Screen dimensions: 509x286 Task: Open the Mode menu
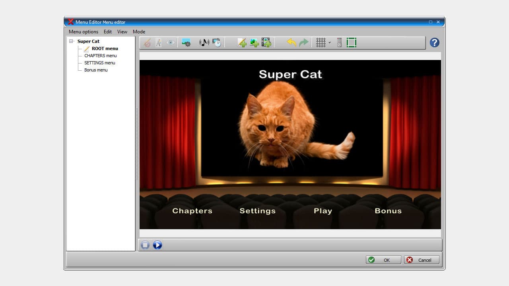tap(139, 32)
